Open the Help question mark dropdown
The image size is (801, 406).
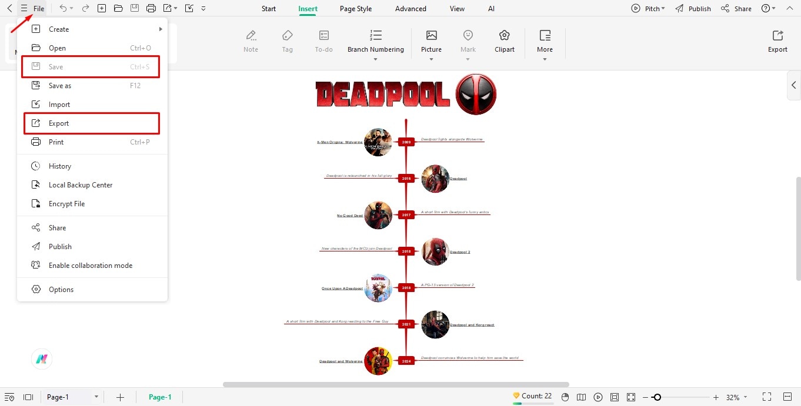pyautogui.click(x=768, y=8)
